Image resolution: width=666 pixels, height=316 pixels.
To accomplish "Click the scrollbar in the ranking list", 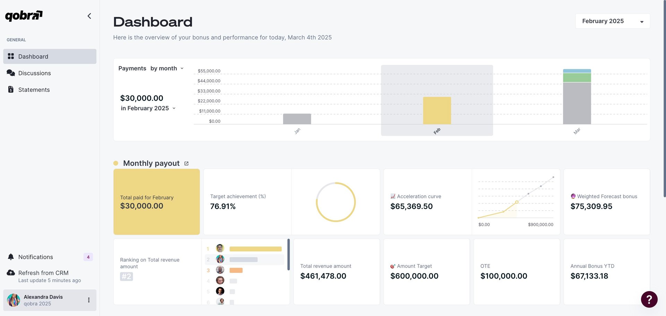I will tap(288, 254).
